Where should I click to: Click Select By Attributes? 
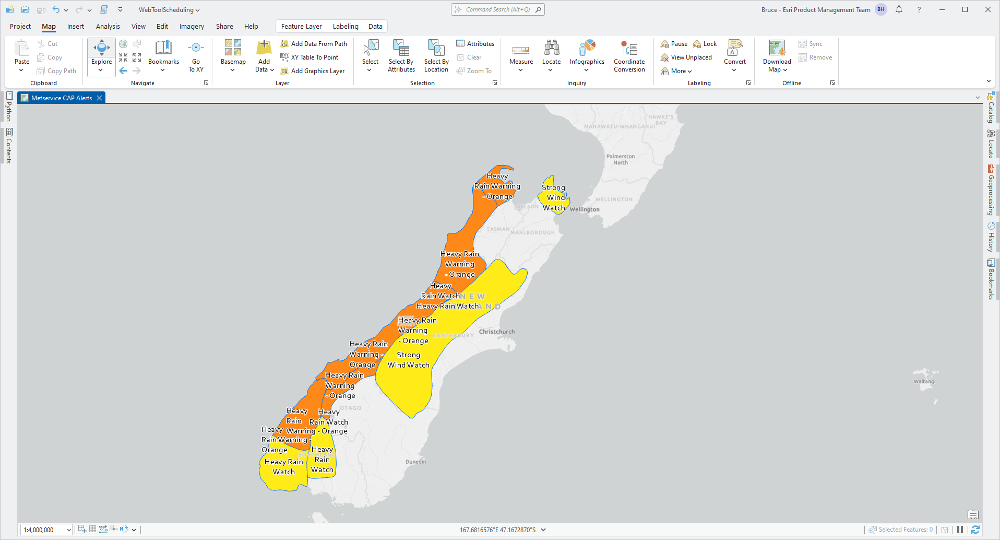click(400, 55)
